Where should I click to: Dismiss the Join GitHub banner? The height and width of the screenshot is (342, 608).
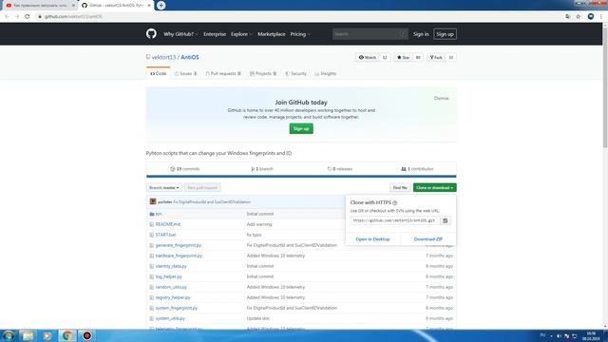pyautogui.click(x=441, y=99)
